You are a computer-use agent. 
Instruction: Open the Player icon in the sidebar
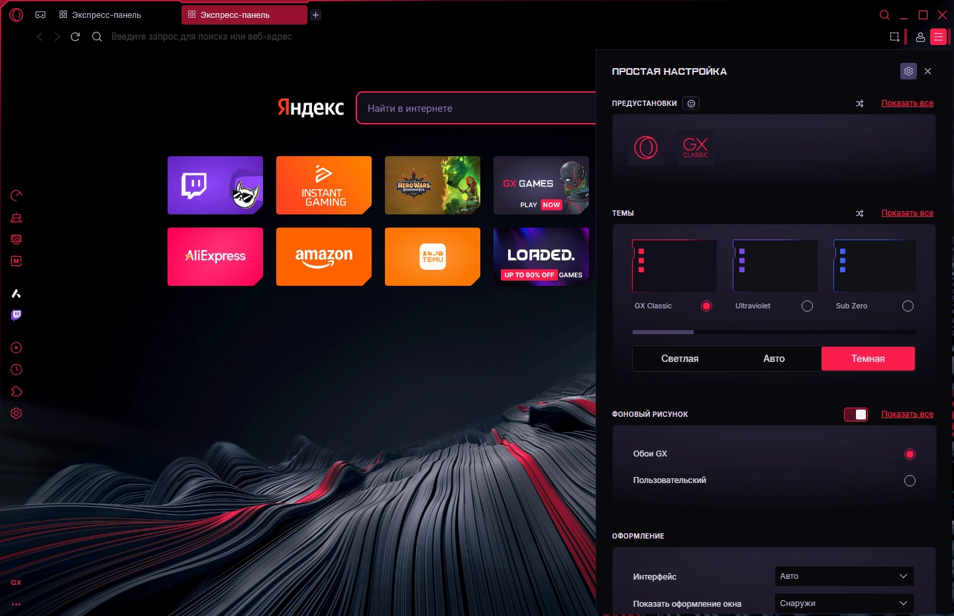point(17,347)
